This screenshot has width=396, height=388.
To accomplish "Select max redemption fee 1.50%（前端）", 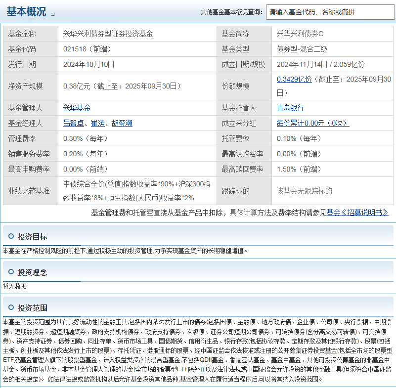I will (x=299, y=169).
